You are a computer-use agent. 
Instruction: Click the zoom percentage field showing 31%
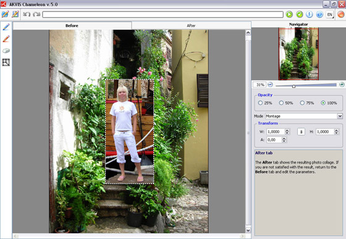pos(259,85)
